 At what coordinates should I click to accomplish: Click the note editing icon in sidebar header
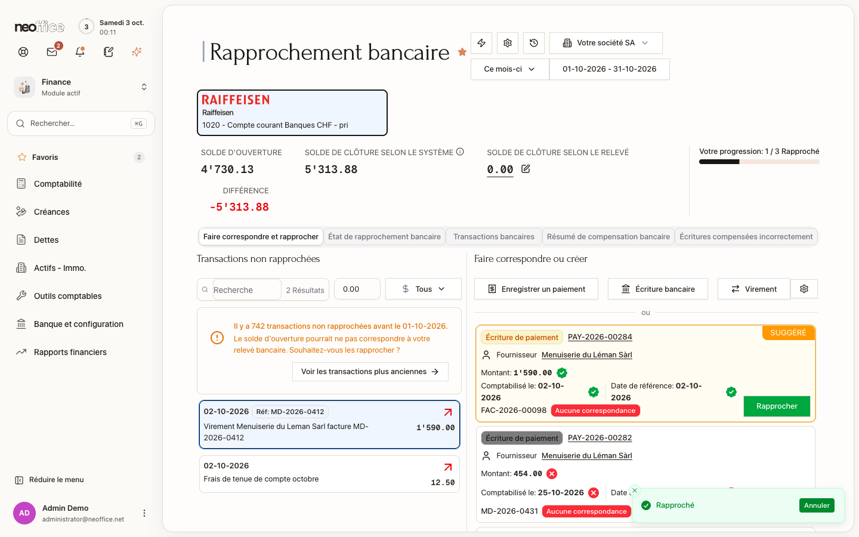coord(109,52)
